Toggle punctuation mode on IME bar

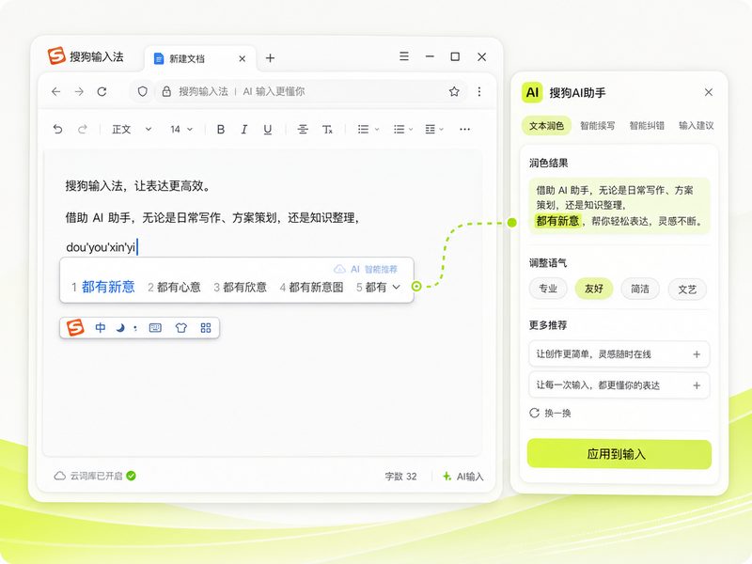(135, 328)
